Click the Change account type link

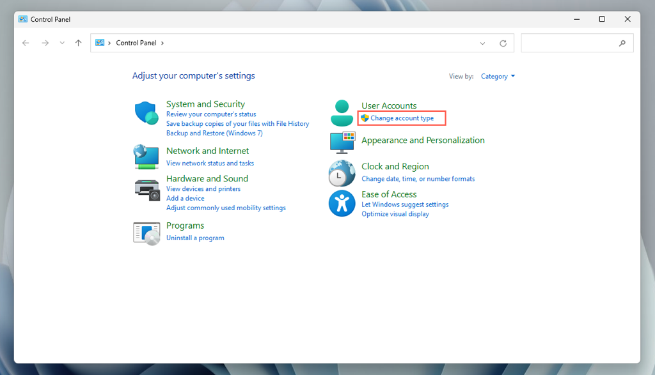click(x=402, y=118)
